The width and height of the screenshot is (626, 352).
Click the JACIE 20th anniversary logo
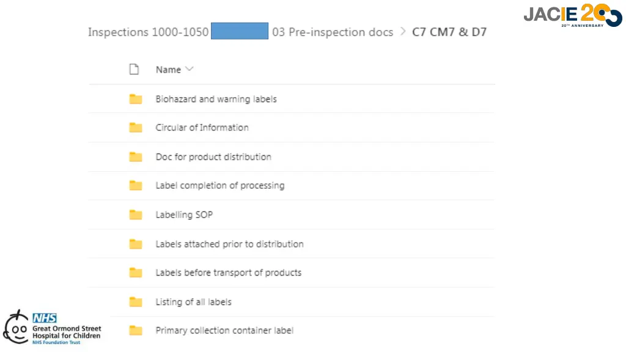click(572, 15)
